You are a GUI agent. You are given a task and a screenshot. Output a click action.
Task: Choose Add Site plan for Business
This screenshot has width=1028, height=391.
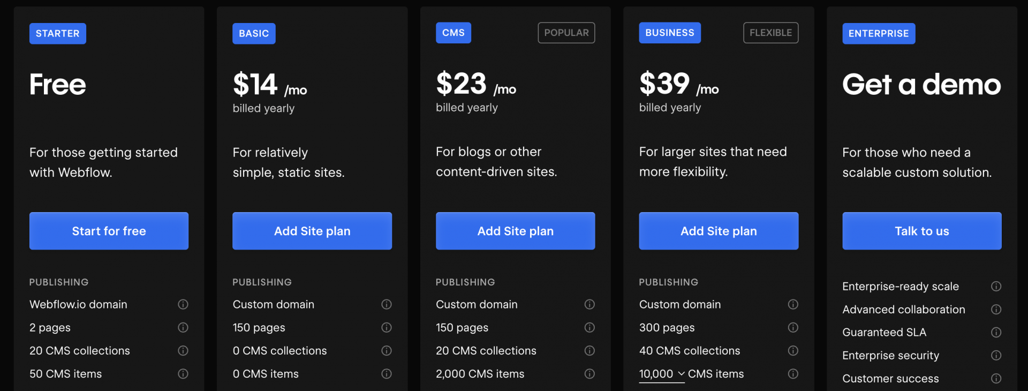pos(719,231)
